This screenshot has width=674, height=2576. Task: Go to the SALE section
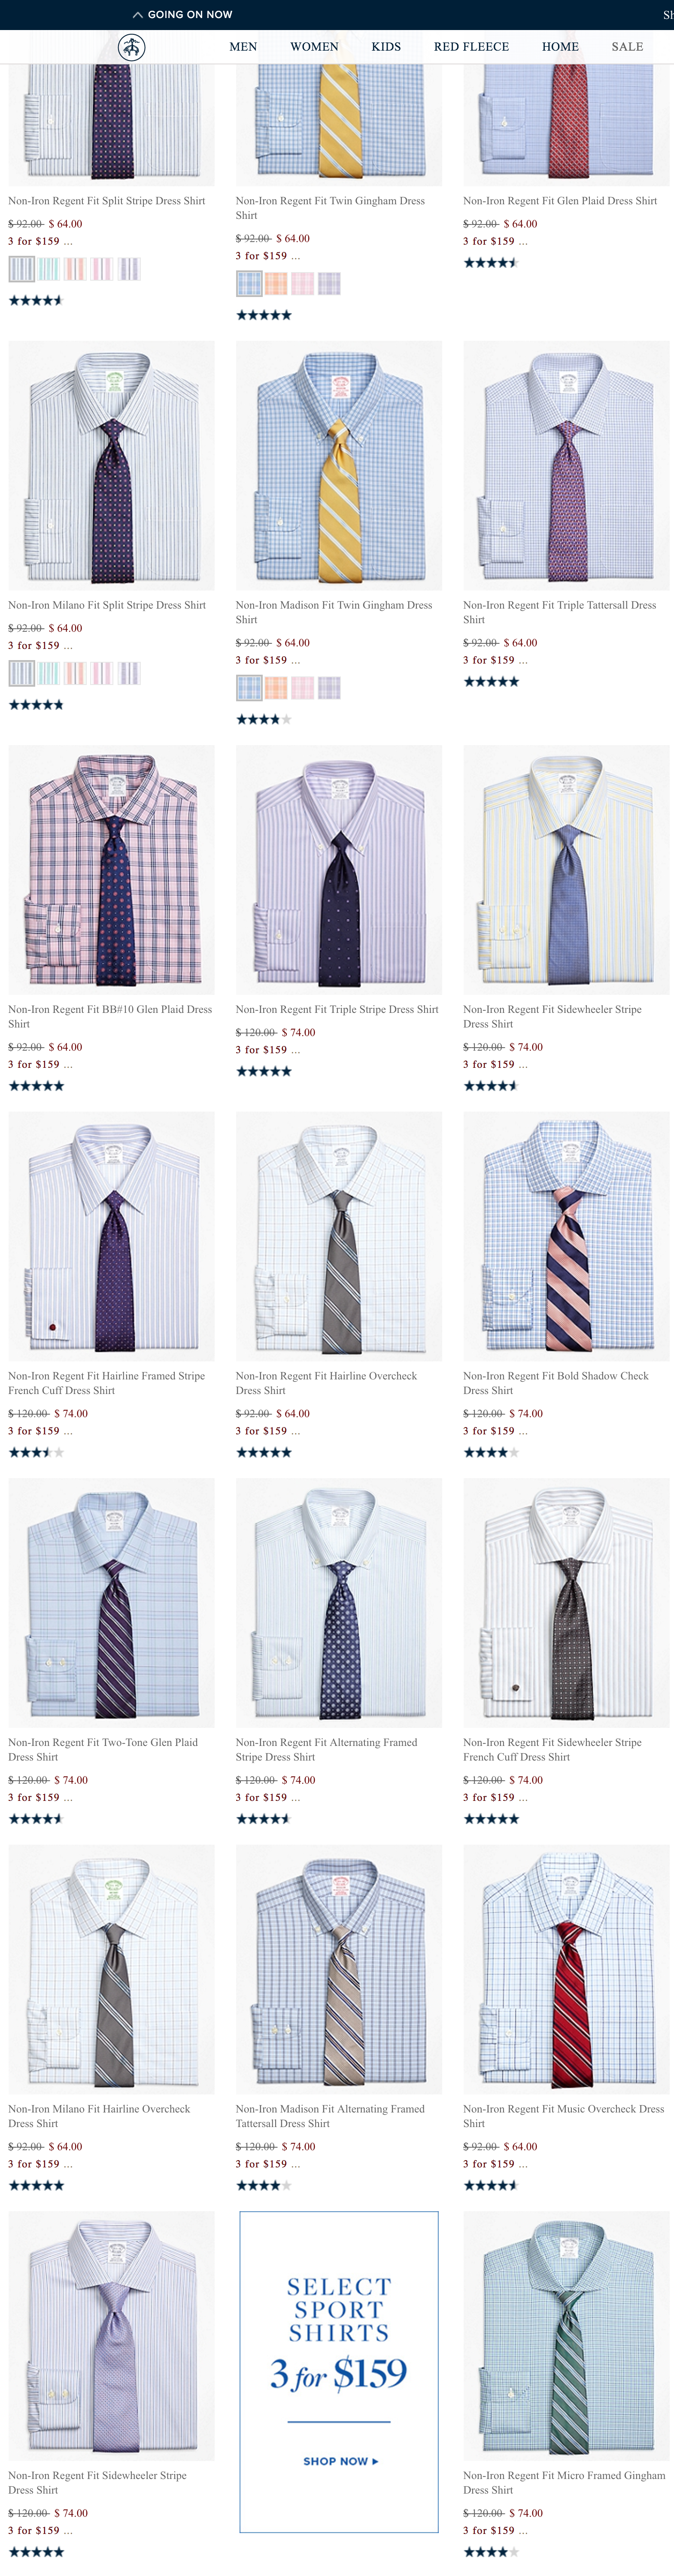(627, 47)
